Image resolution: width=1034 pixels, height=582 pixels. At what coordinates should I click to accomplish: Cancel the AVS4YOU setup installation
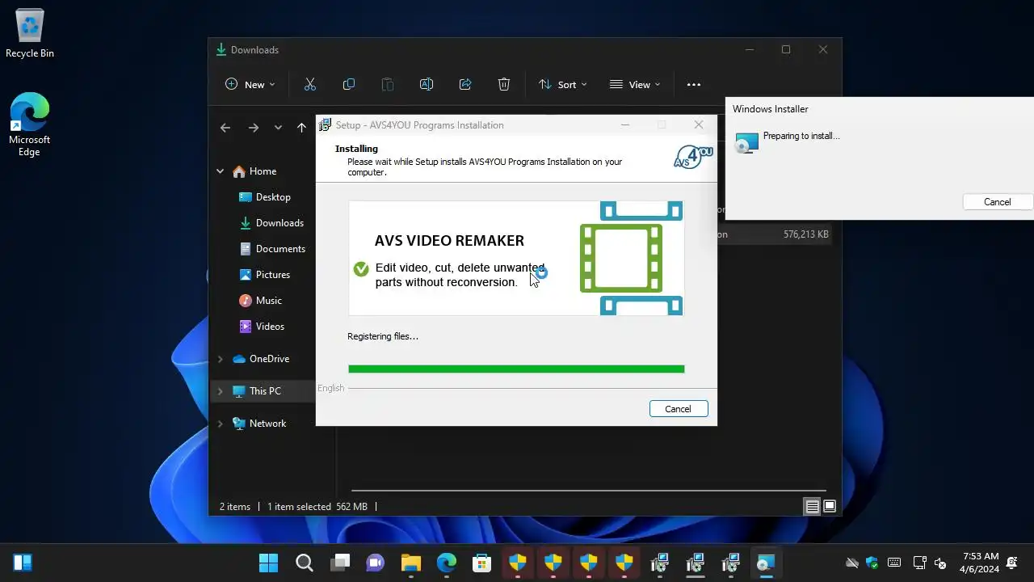tap(678, 409)
